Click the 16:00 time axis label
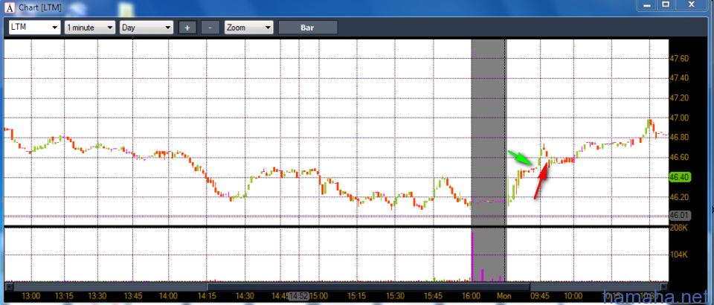The width and height of the screenshot is (714, 305). point(472,296)
